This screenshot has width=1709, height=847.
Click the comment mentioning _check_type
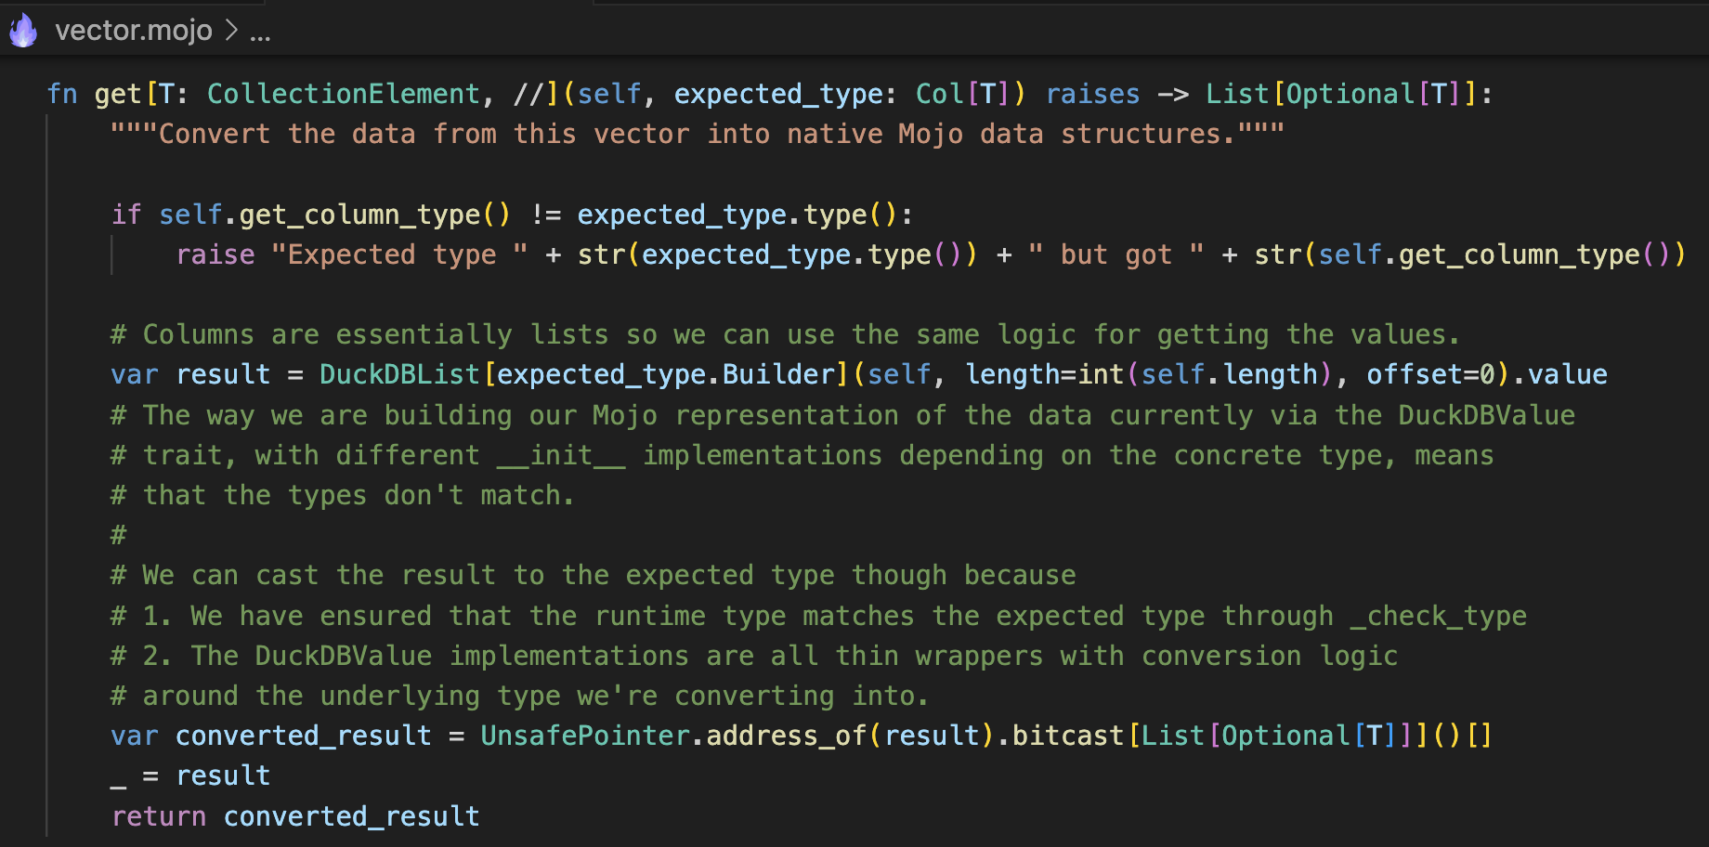coord(817,616)
